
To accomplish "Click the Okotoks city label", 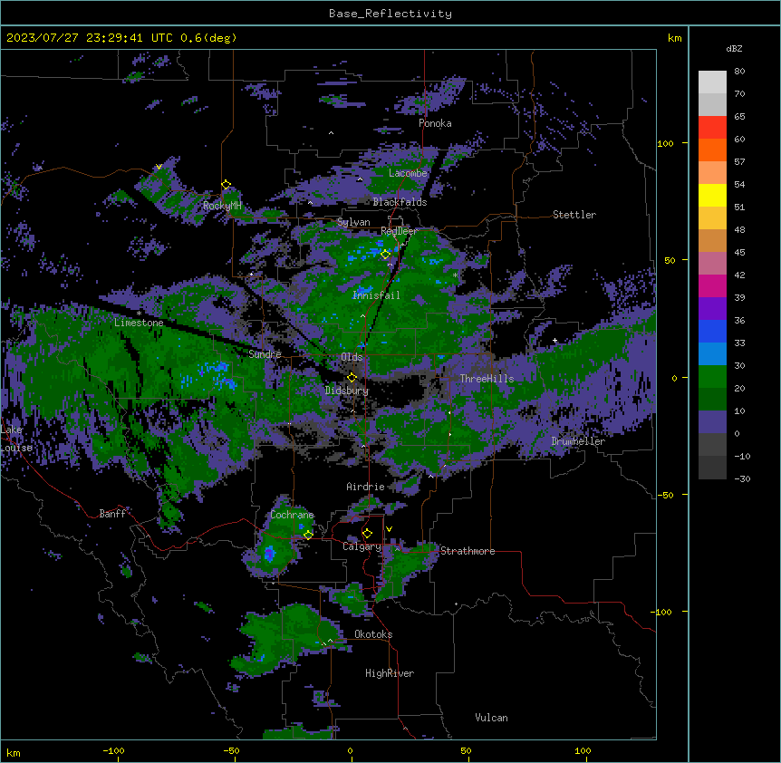I will pos(373,634).
